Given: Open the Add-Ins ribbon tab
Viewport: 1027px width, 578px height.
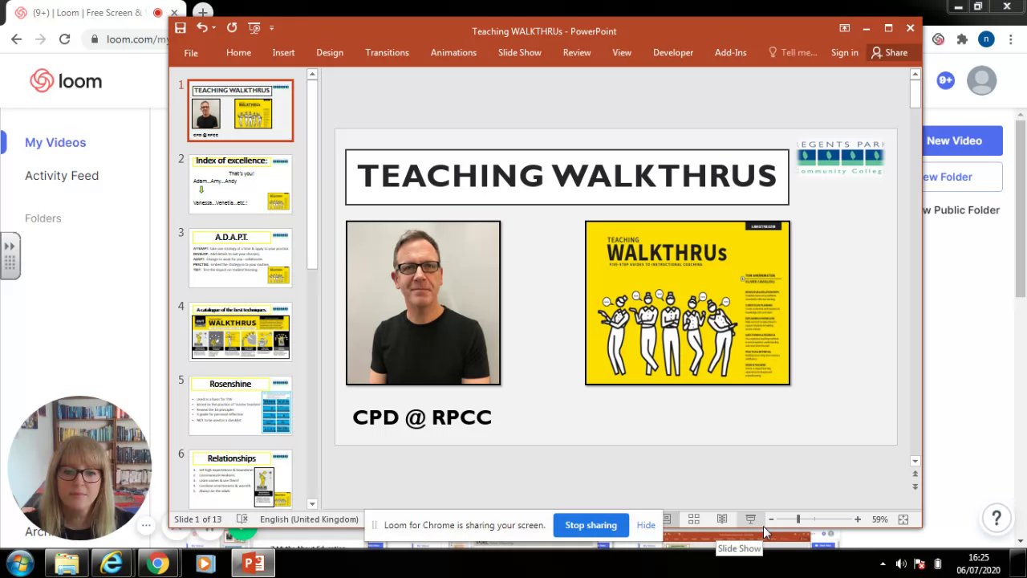Looking at the screenshot, I should pyautogui.click(x=731, y=52).
